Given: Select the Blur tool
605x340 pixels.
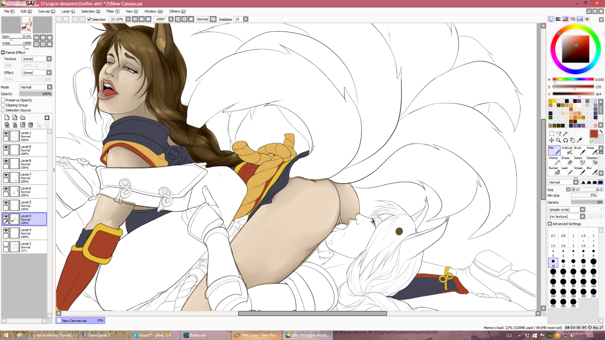Looking at the screenshot, I should pyautogui.click(x=591, y=170).
